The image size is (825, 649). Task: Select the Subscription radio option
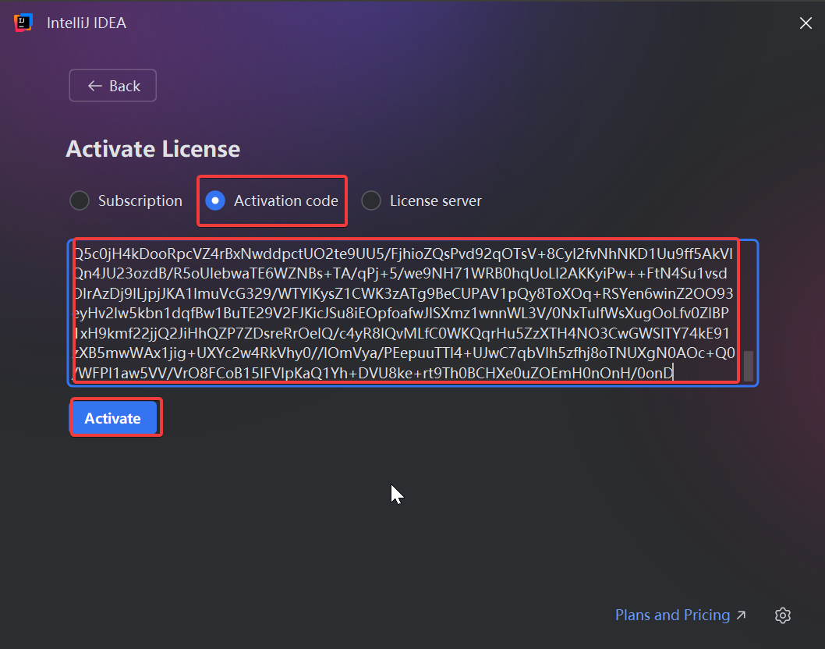pos(80,200)
